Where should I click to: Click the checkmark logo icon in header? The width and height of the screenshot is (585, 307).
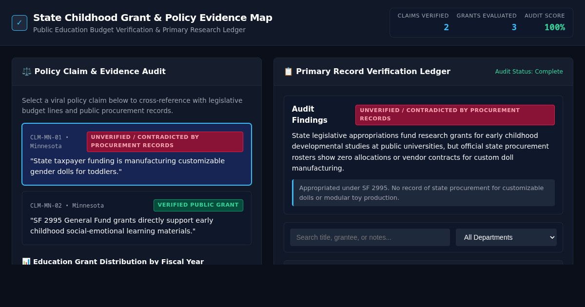(x=19, y=23)
